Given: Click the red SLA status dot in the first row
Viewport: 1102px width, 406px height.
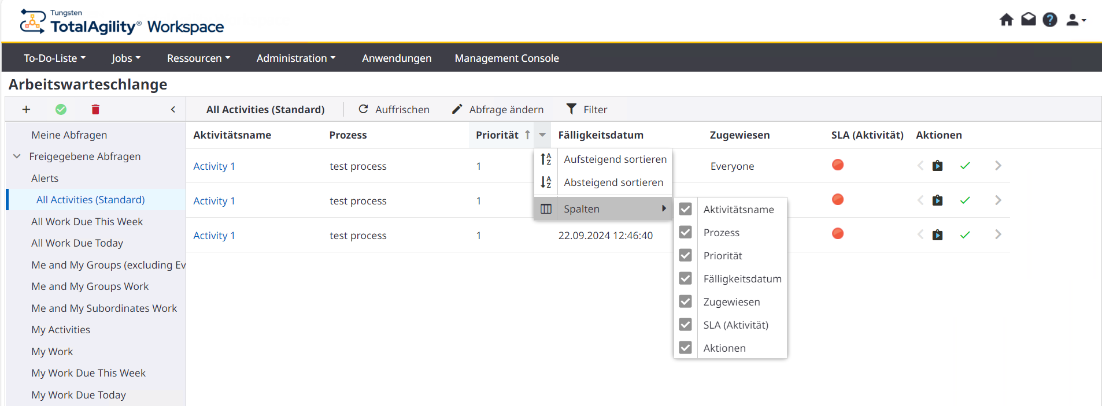Looking at the screenshot, I should (837, 165).
